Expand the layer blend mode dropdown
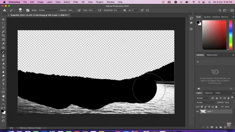This screenshot has height=132, width=235. (205, 102)
